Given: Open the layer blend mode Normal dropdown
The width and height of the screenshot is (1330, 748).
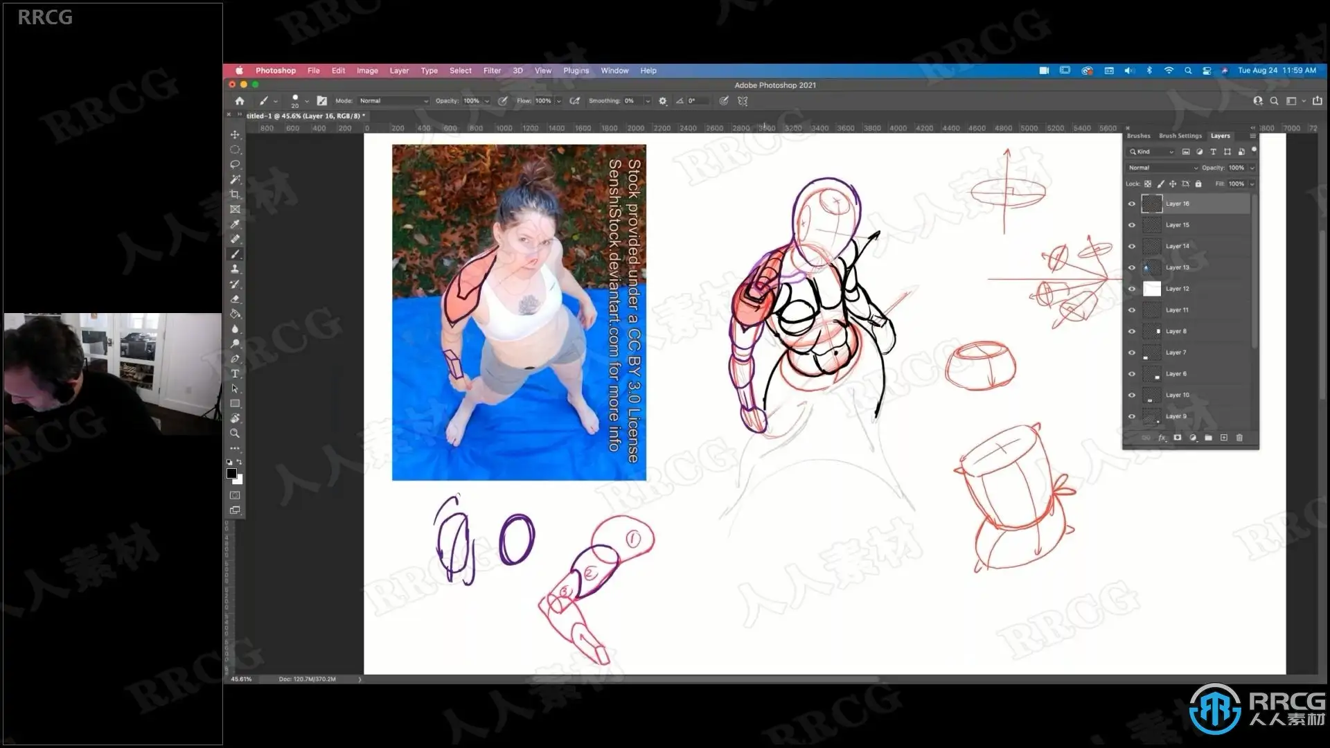Looking at the screenshot, I should (1162, 168).
